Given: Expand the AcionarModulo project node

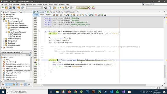Looking at the screenshot, I should 2,14.
